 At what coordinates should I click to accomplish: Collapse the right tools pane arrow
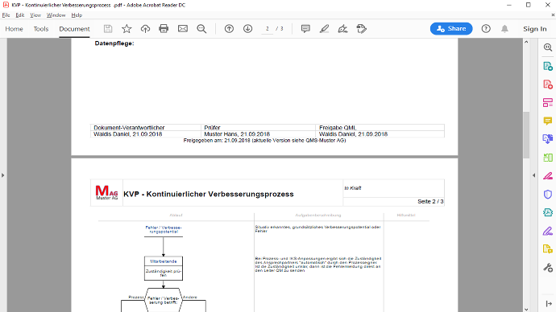(534, 175)
